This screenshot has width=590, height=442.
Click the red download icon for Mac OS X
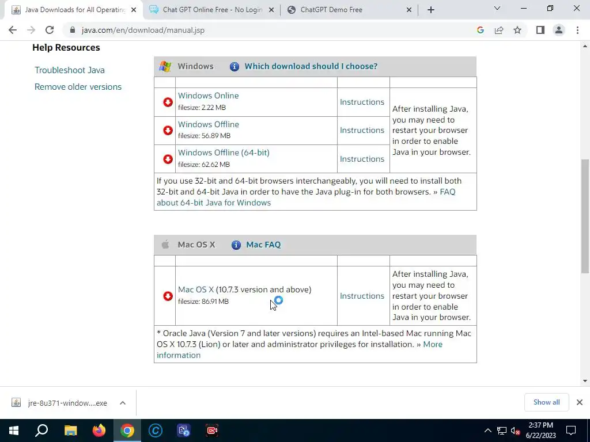[168, 296]
